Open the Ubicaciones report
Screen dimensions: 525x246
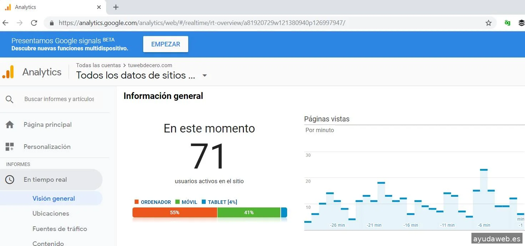tap(51, 214)
